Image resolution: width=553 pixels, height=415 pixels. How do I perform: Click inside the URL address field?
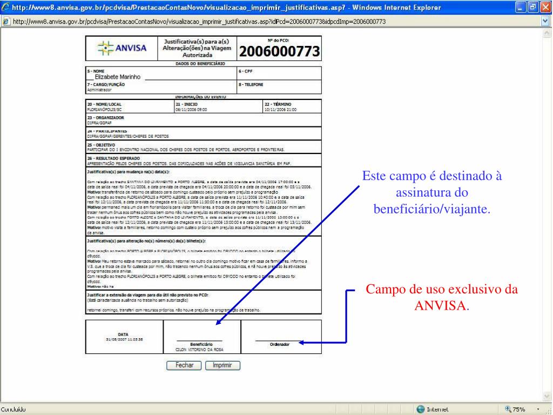pos(216,21)
